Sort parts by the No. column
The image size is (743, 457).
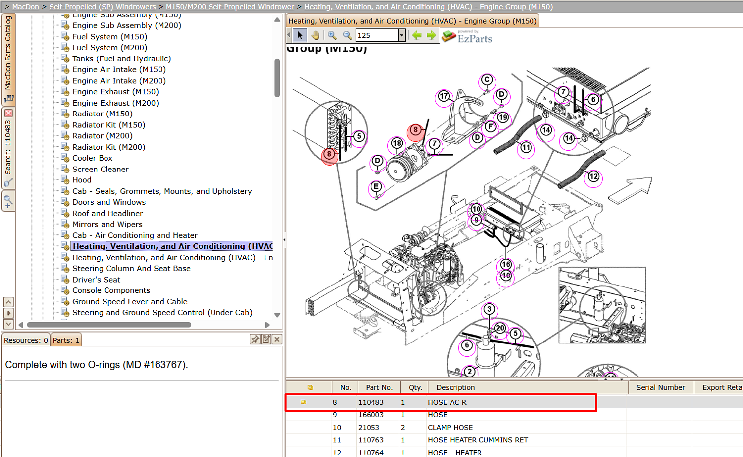(x=345, y=387)
